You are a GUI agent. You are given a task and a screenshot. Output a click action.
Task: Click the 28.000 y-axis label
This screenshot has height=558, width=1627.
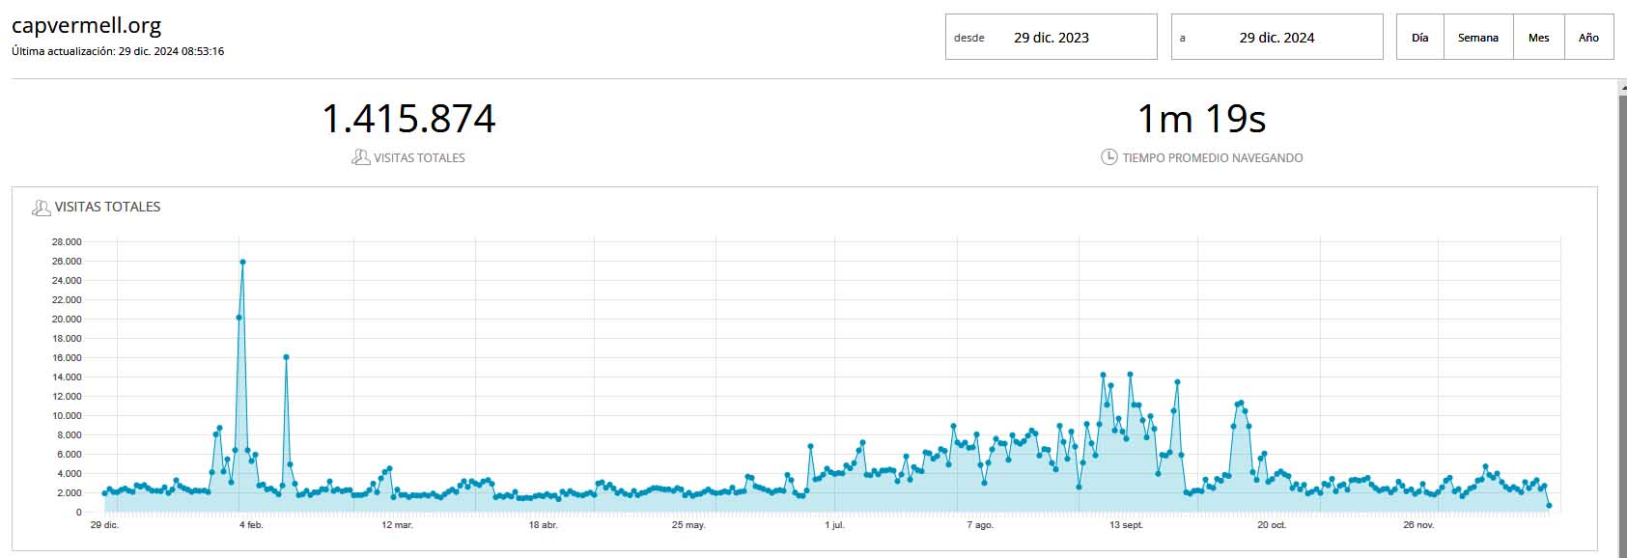coord(67,241)
